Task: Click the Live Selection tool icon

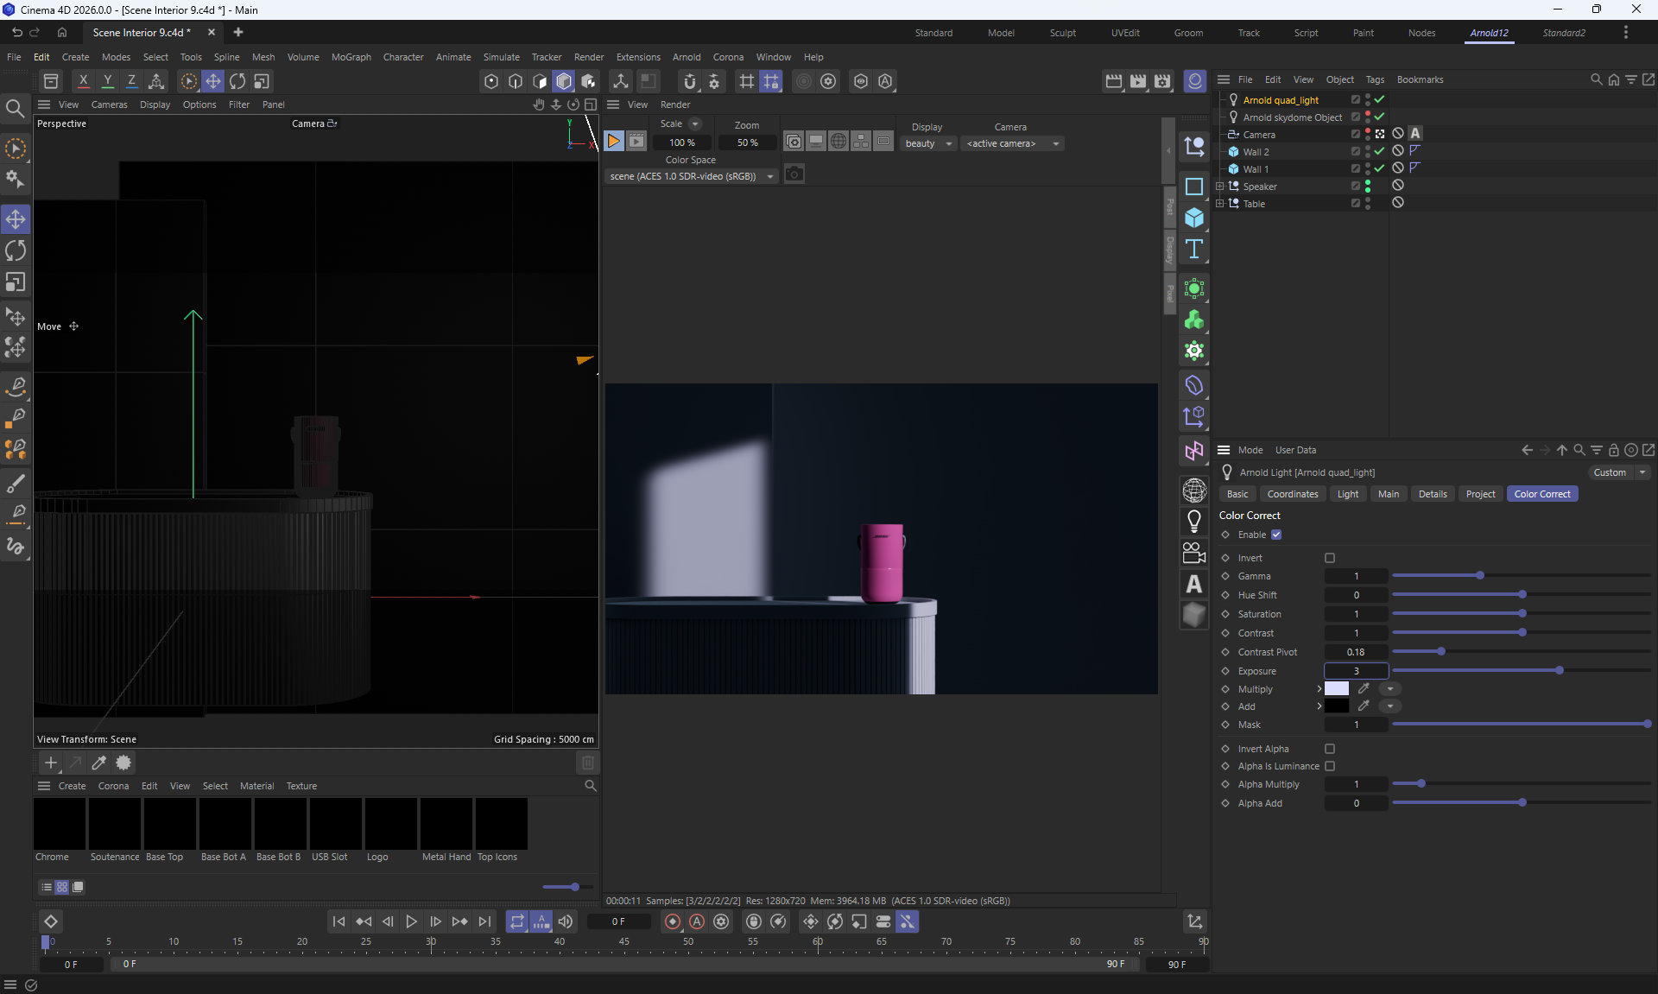Action: pos(16,149)
